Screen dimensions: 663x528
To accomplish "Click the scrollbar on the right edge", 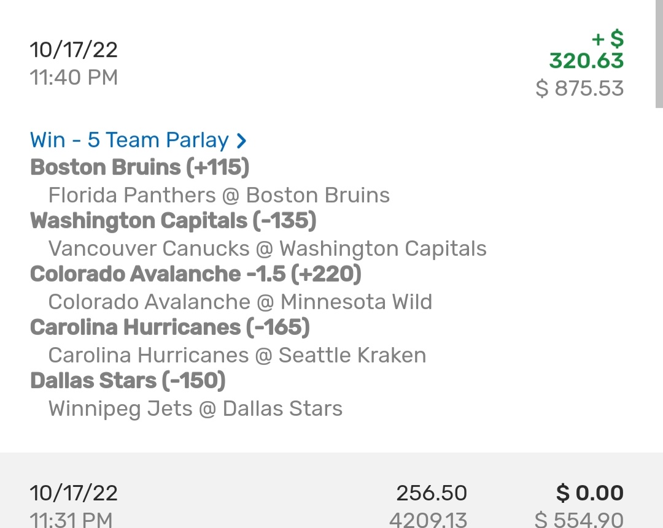I will [659, 55].
